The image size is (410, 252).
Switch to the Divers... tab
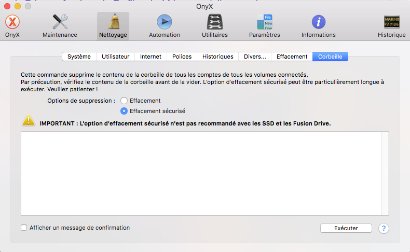coord(255,57)
